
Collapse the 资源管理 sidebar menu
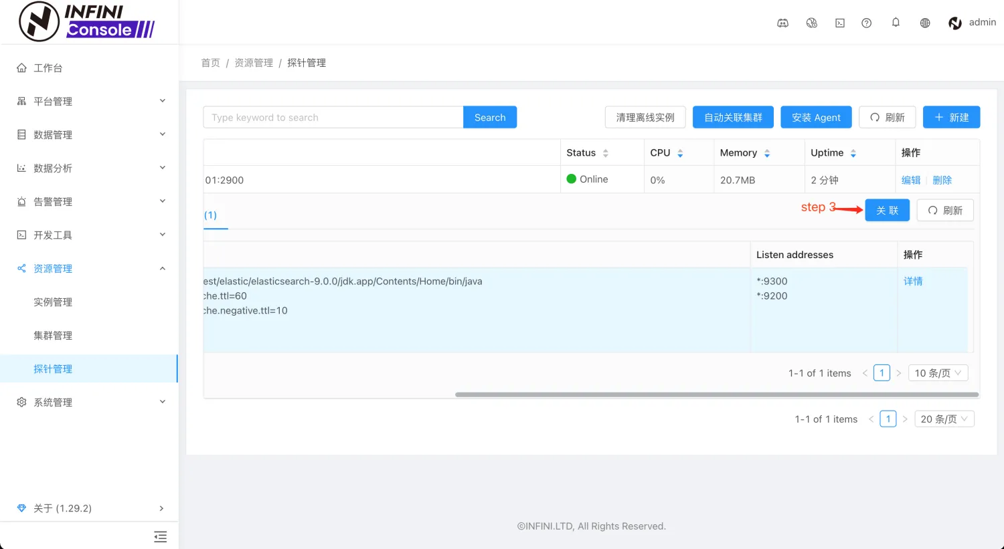90,268
